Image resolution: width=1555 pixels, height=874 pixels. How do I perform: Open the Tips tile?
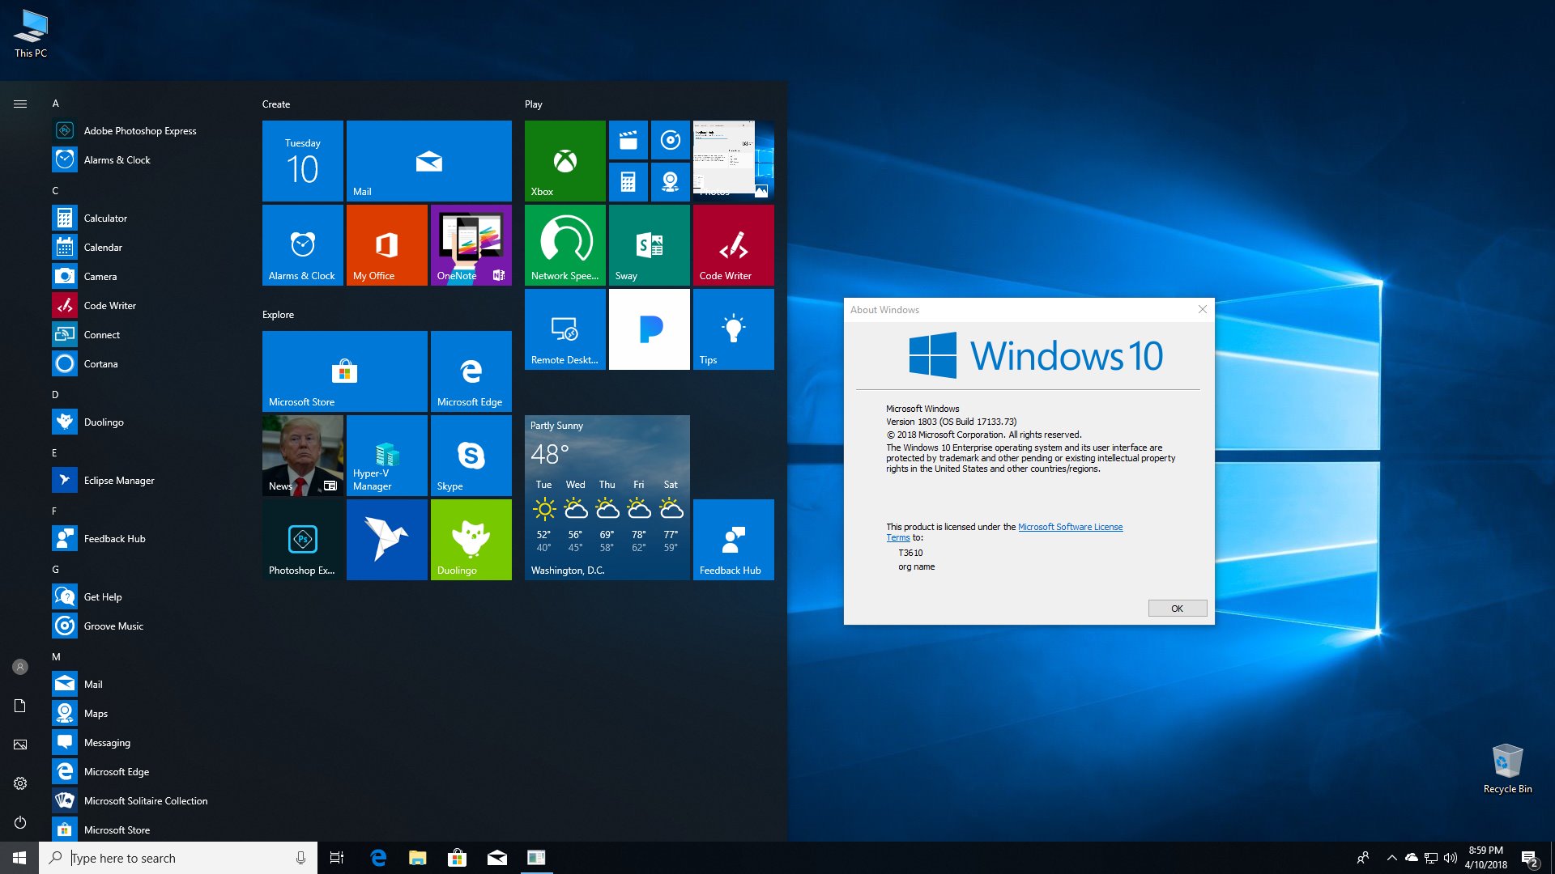pos(734,329)
